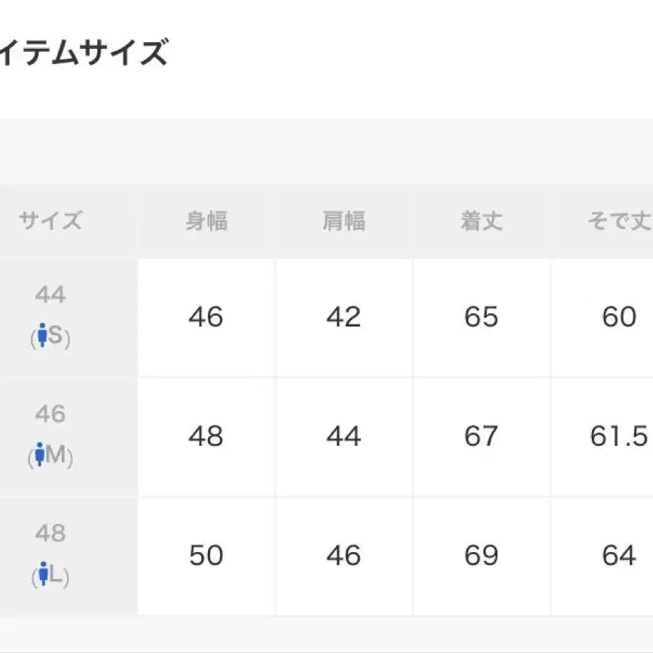The width and height of the screenshot is (653, 653).
Task: Click the そで丈 column header
Action: (x=619, y=221)
